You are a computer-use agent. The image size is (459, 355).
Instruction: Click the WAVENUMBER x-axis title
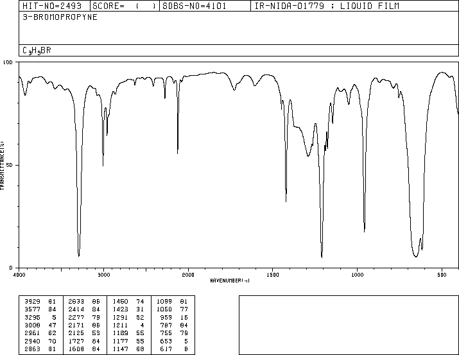[230, 281]
